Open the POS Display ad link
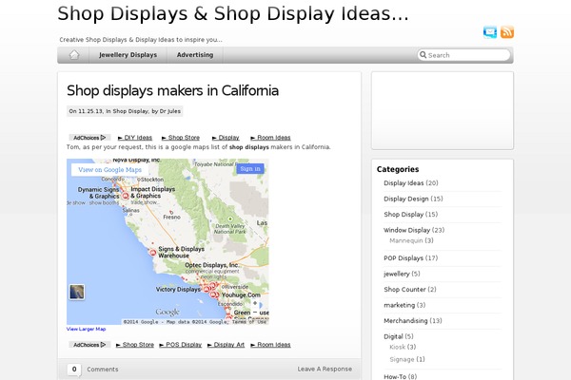571x380 pixels. 181,344
